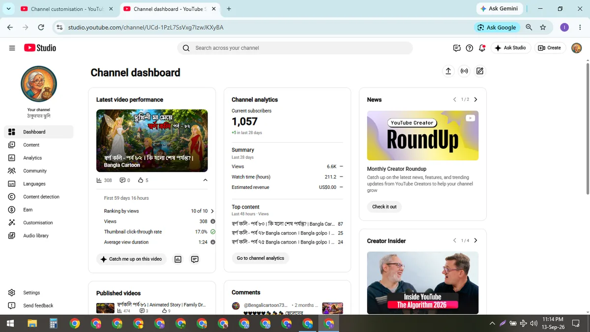
Task: Click the Search across your channel field
Action: (x=295, y=48)
